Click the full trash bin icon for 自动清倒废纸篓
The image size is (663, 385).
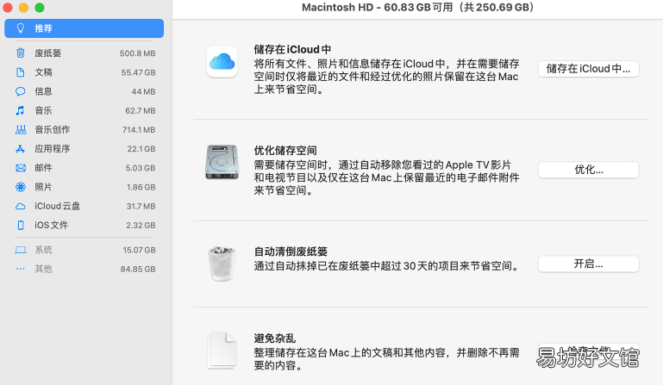222,264
